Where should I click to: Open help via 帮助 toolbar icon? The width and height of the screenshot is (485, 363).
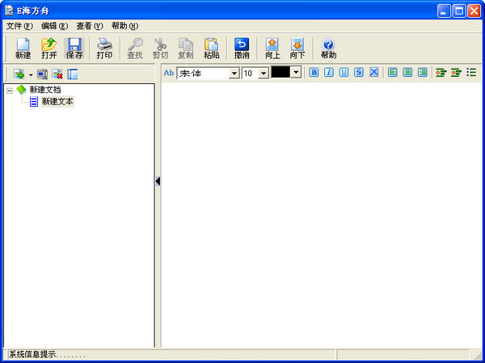(x=328, y=49)
